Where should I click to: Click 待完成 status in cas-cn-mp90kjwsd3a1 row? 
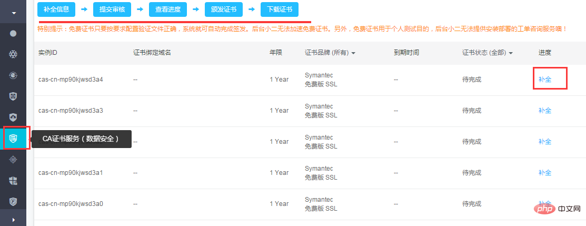[472, 172]
